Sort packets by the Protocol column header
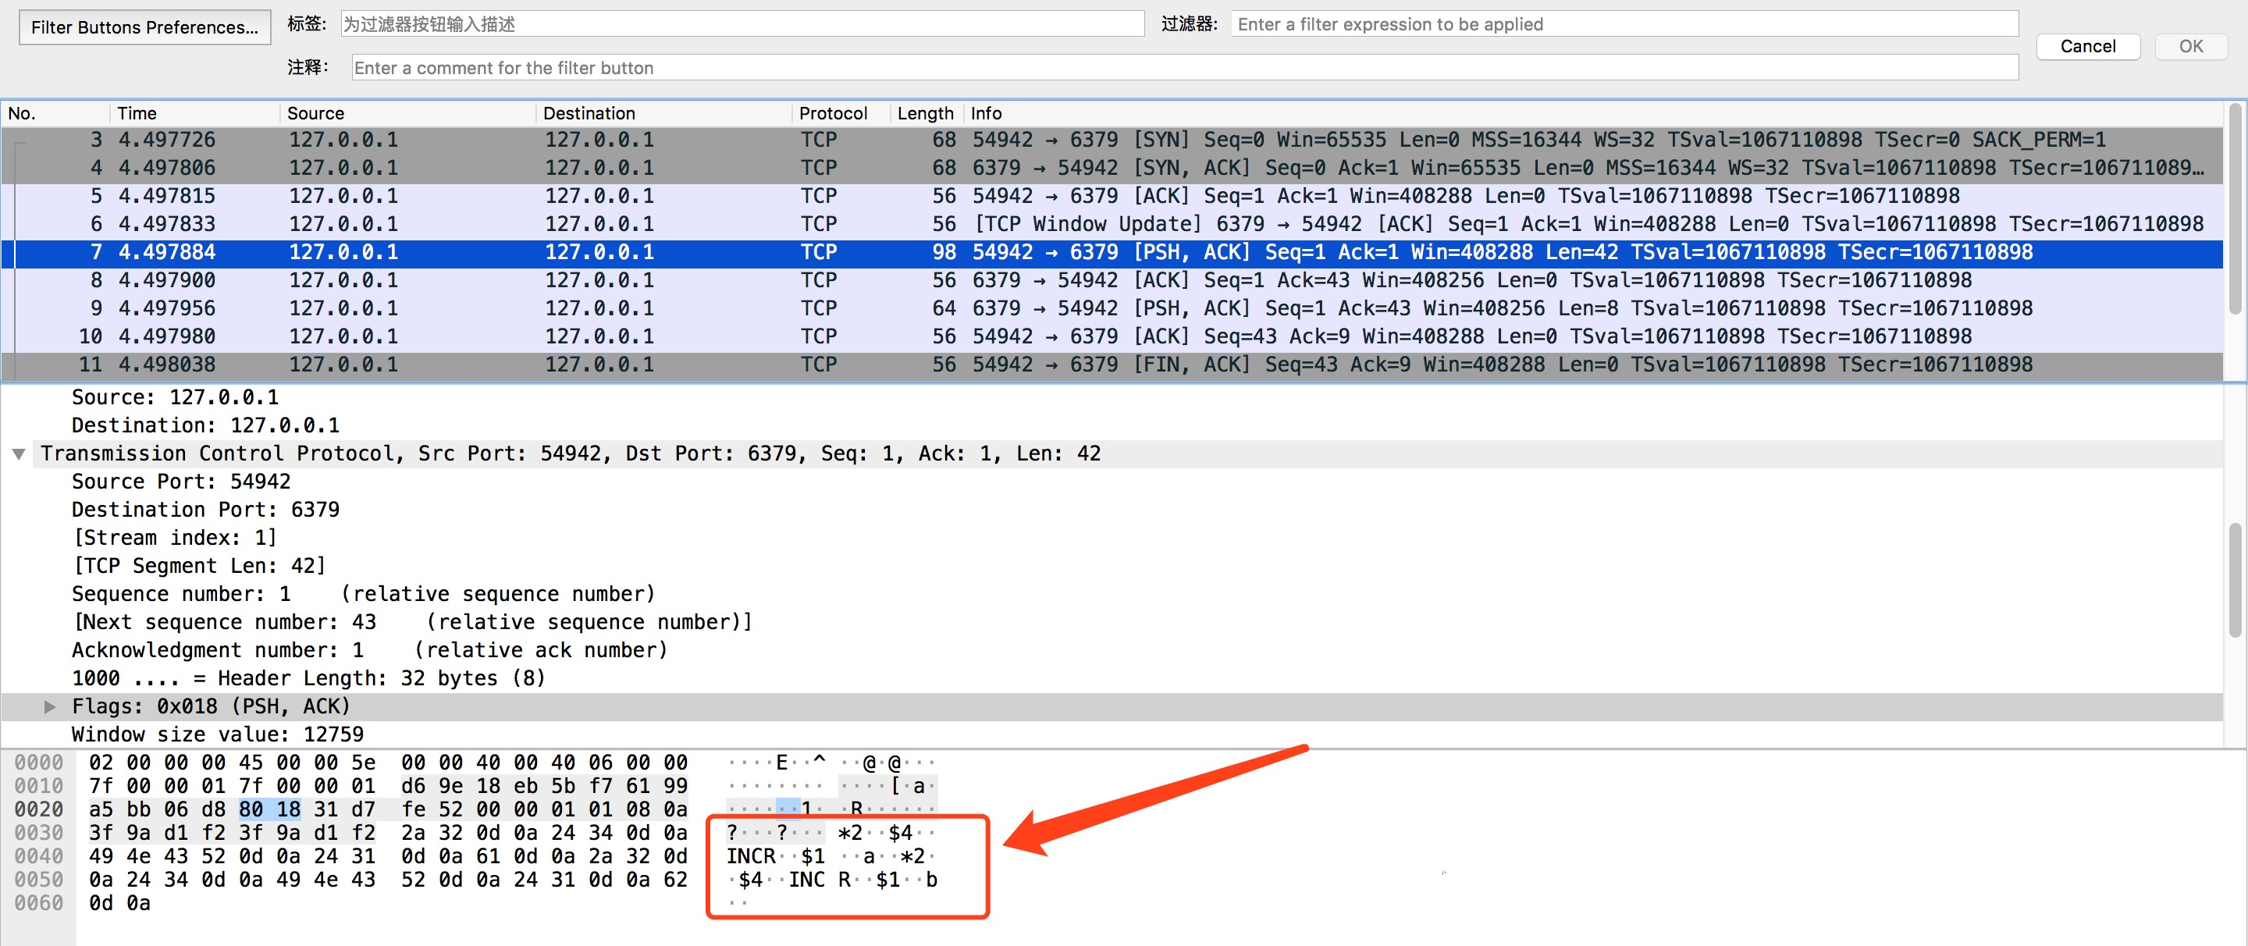 click(833, 113)
